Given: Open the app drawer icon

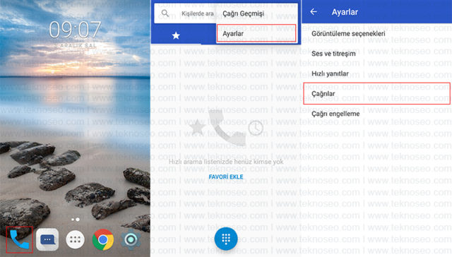Looking at the screenshot, I should tap(76, 239).
